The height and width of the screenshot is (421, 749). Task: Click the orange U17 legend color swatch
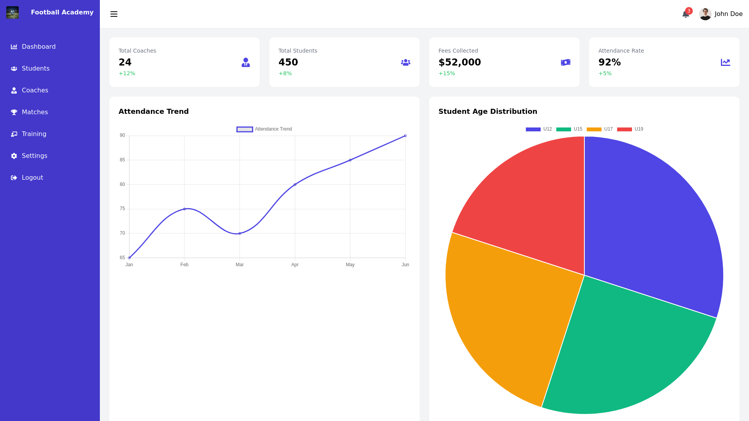tap(593, 129)
